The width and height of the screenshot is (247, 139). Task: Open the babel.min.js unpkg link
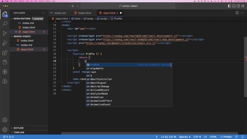click(x=120, y=43)
